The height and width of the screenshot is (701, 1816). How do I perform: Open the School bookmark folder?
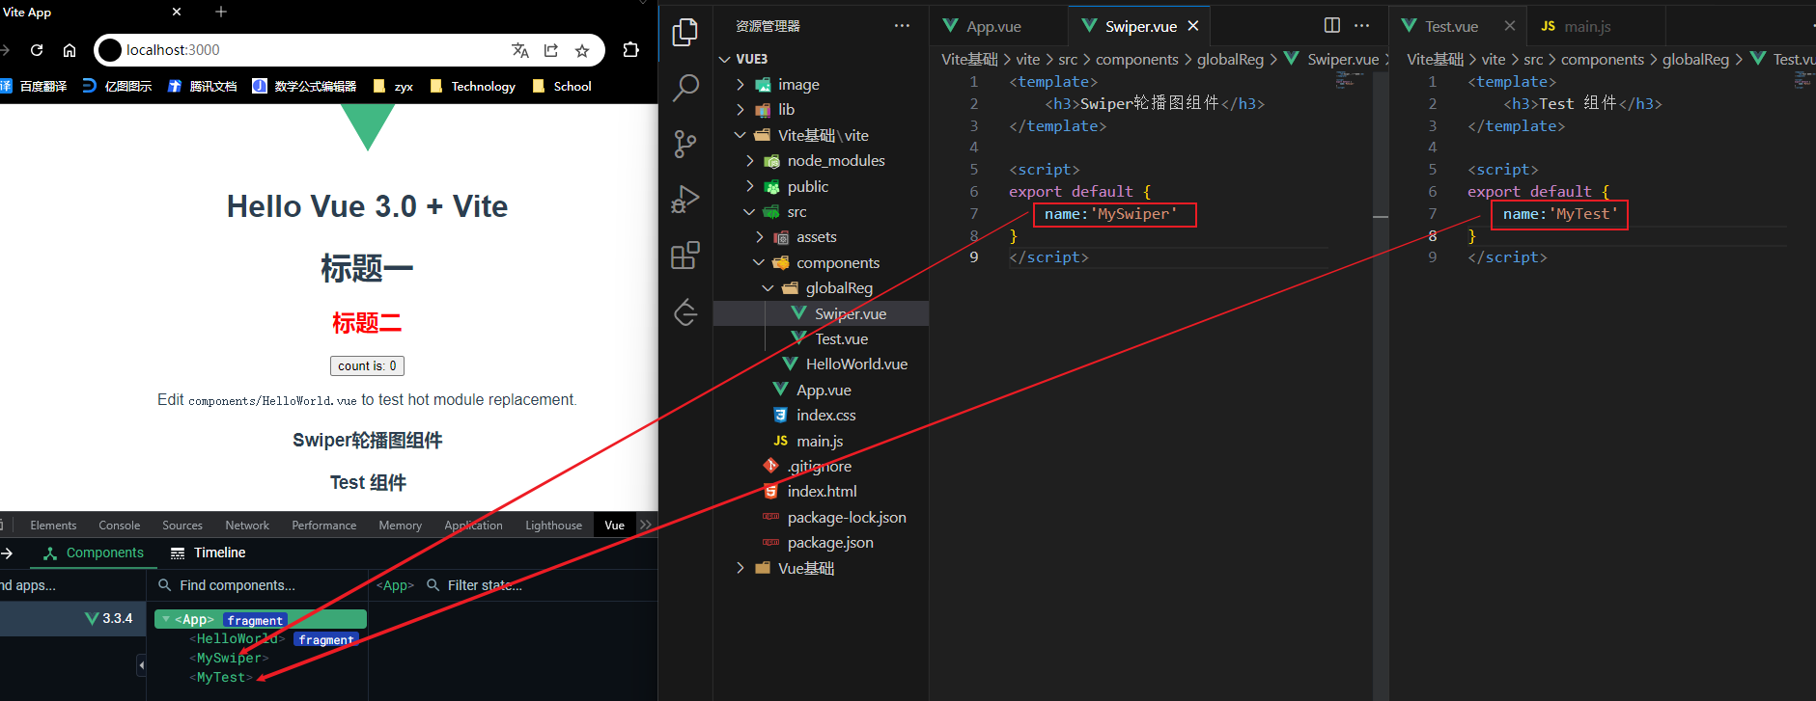coord(561,86)
